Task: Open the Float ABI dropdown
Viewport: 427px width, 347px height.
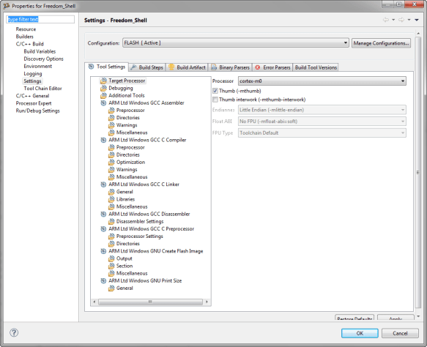Action: [x=322, y=122]
